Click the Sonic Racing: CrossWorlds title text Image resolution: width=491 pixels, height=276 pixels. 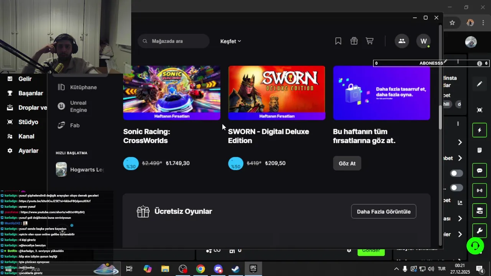(147, 136)
